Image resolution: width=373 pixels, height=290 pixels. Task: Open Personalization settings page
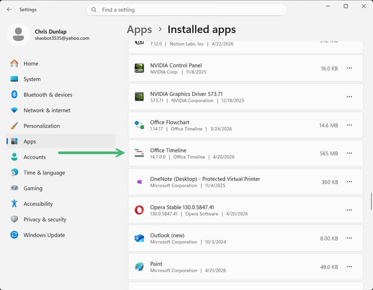click(x=42, y=126)
